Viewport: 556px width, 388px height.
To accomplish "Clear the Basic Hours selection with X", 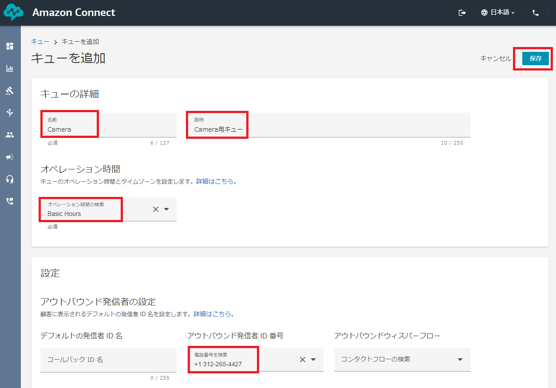I will [x=156, y=209].
